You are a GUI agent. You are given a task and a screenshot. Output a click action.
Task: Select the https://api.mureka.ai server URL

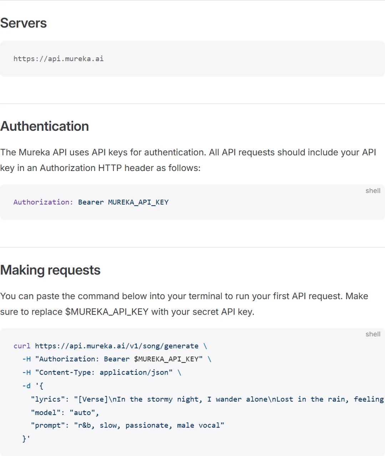tap(59, 59)
